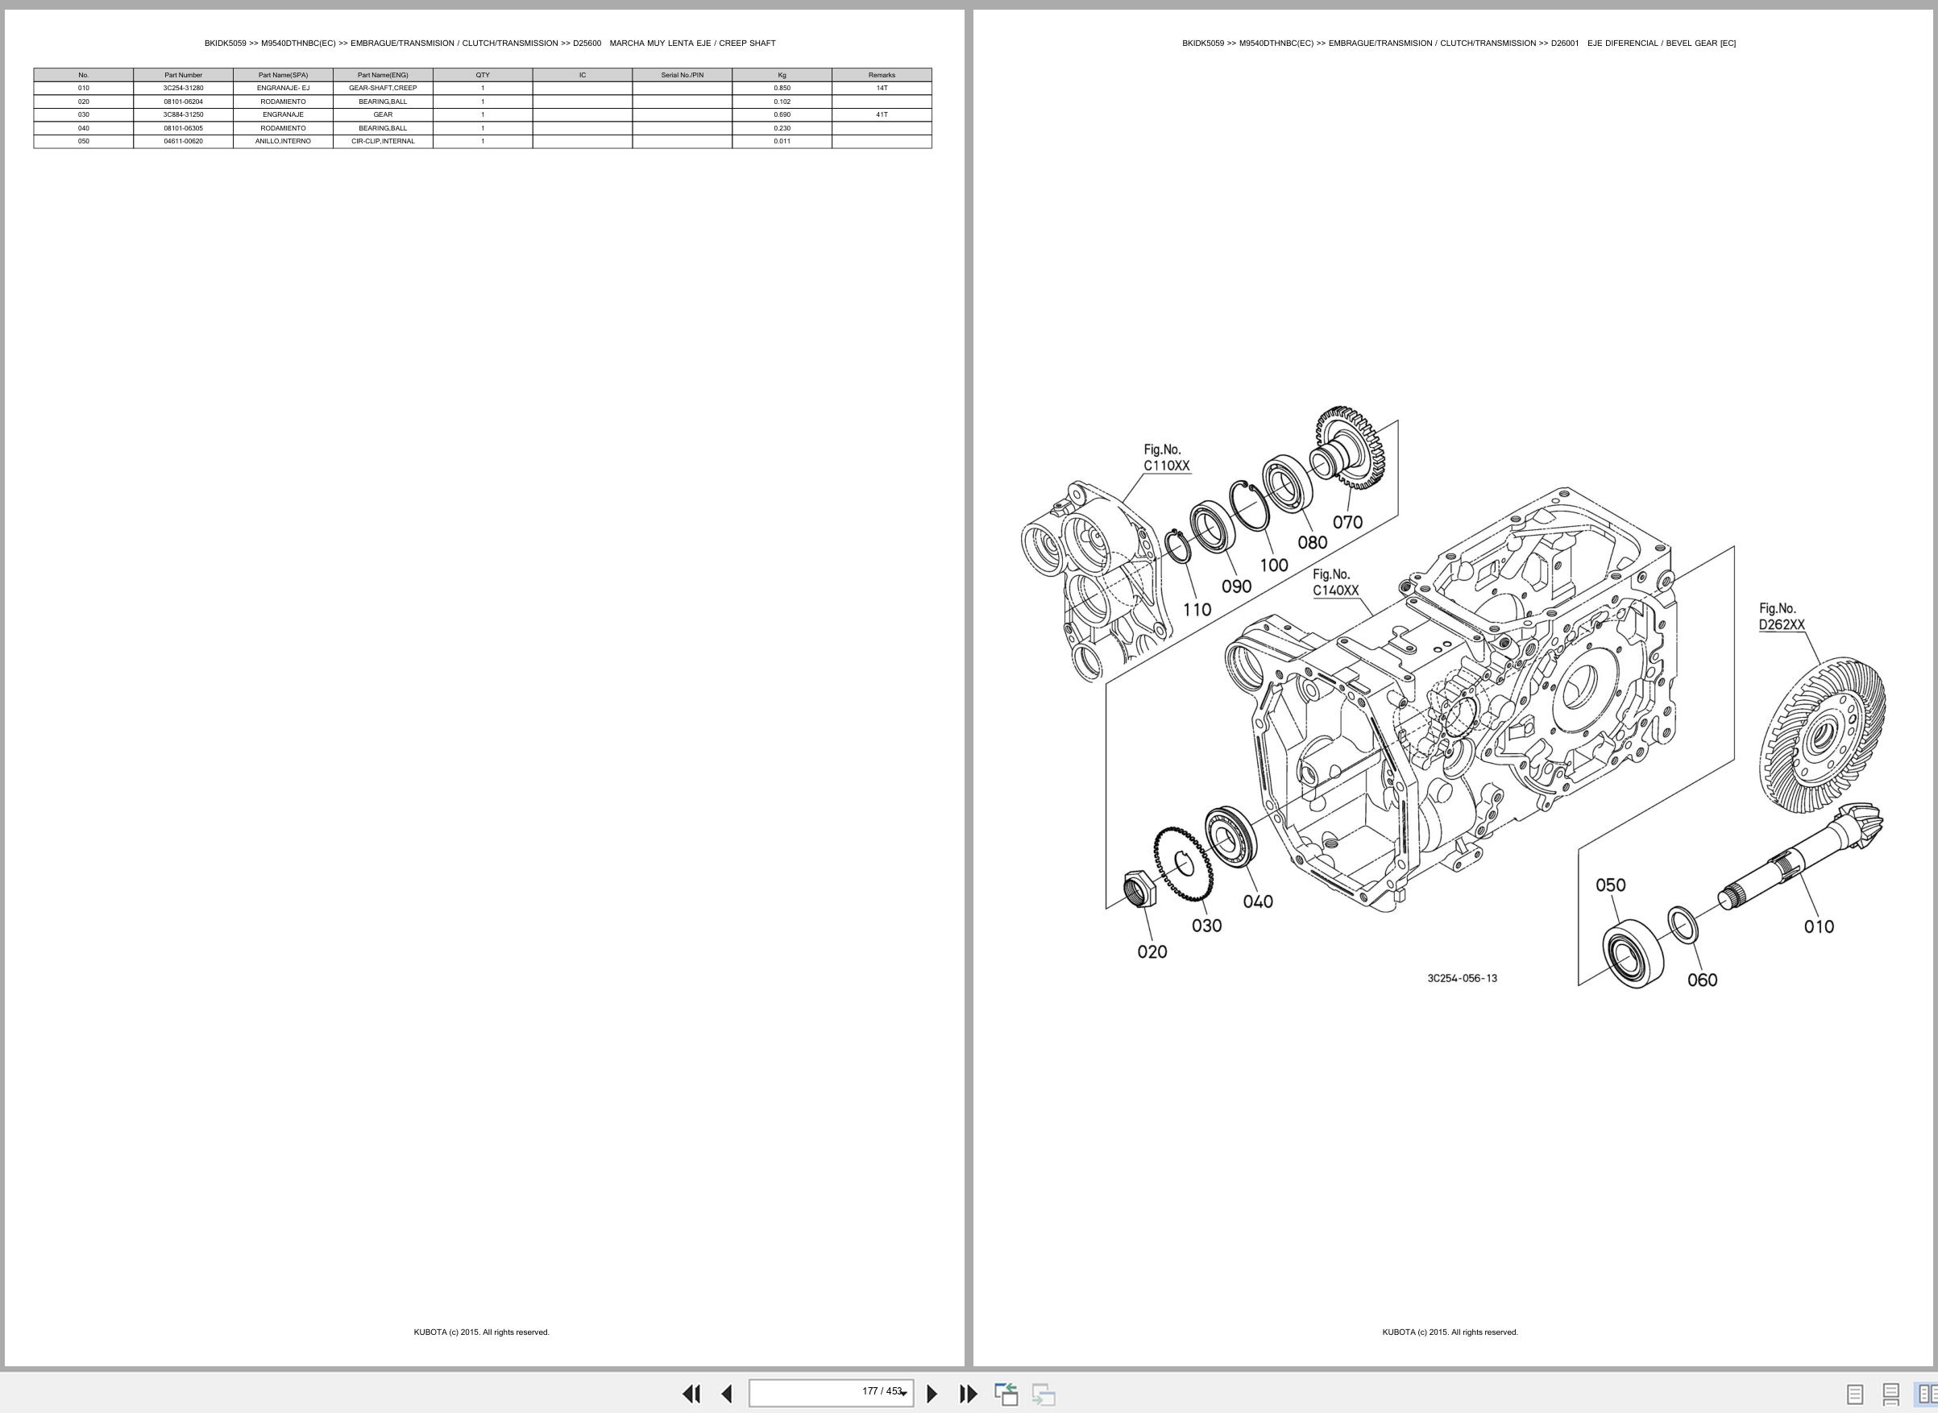Click callout number 030 in diagram
This screenshot has height=1413, width=1938.
(x=1206, y=926)
